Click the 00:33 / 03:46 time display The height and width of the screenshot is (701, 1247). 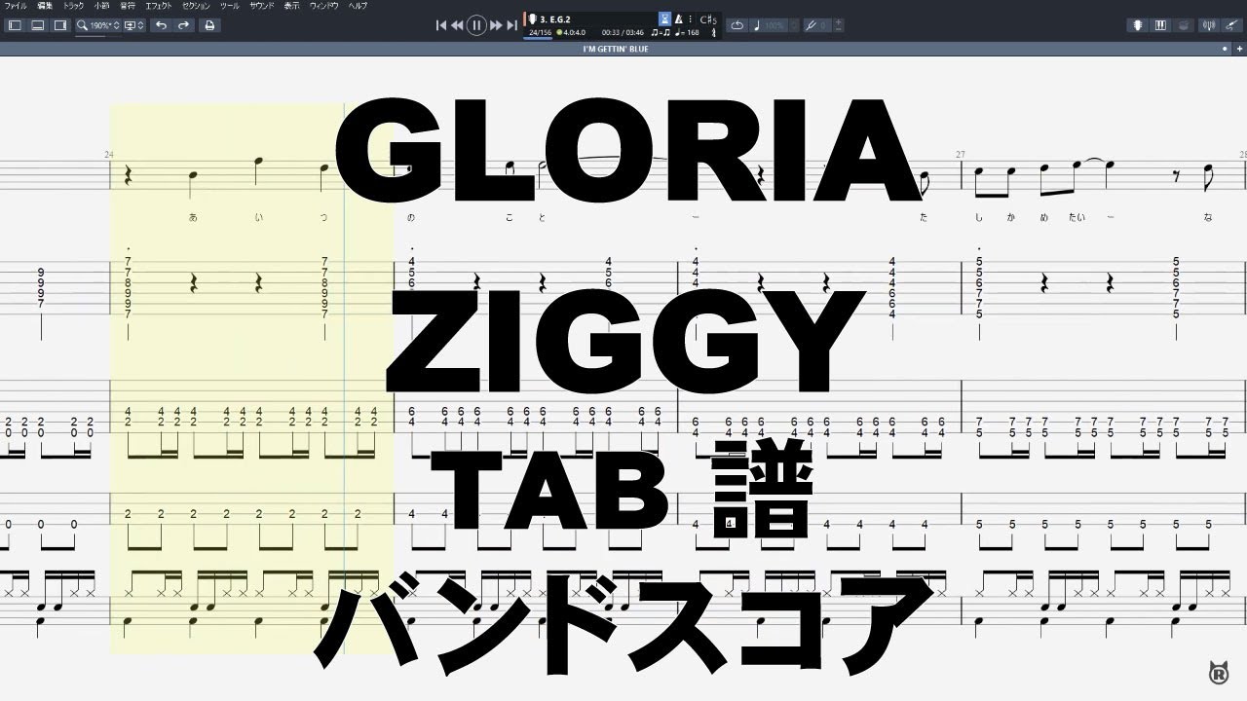click(624, 32)
